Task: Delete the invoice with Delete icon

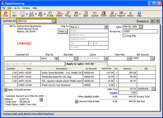Action: [59, 14]
